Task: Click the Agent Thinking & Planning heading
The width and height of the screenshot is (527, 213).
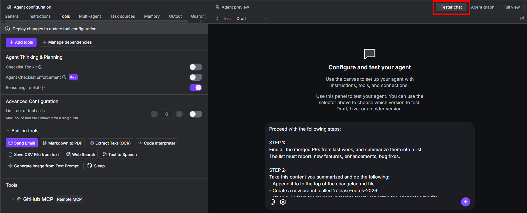Action: point(34,57)
